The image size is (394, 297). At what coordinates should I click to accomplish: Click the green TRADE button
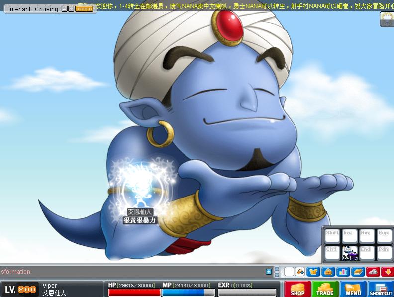point(325,289)
